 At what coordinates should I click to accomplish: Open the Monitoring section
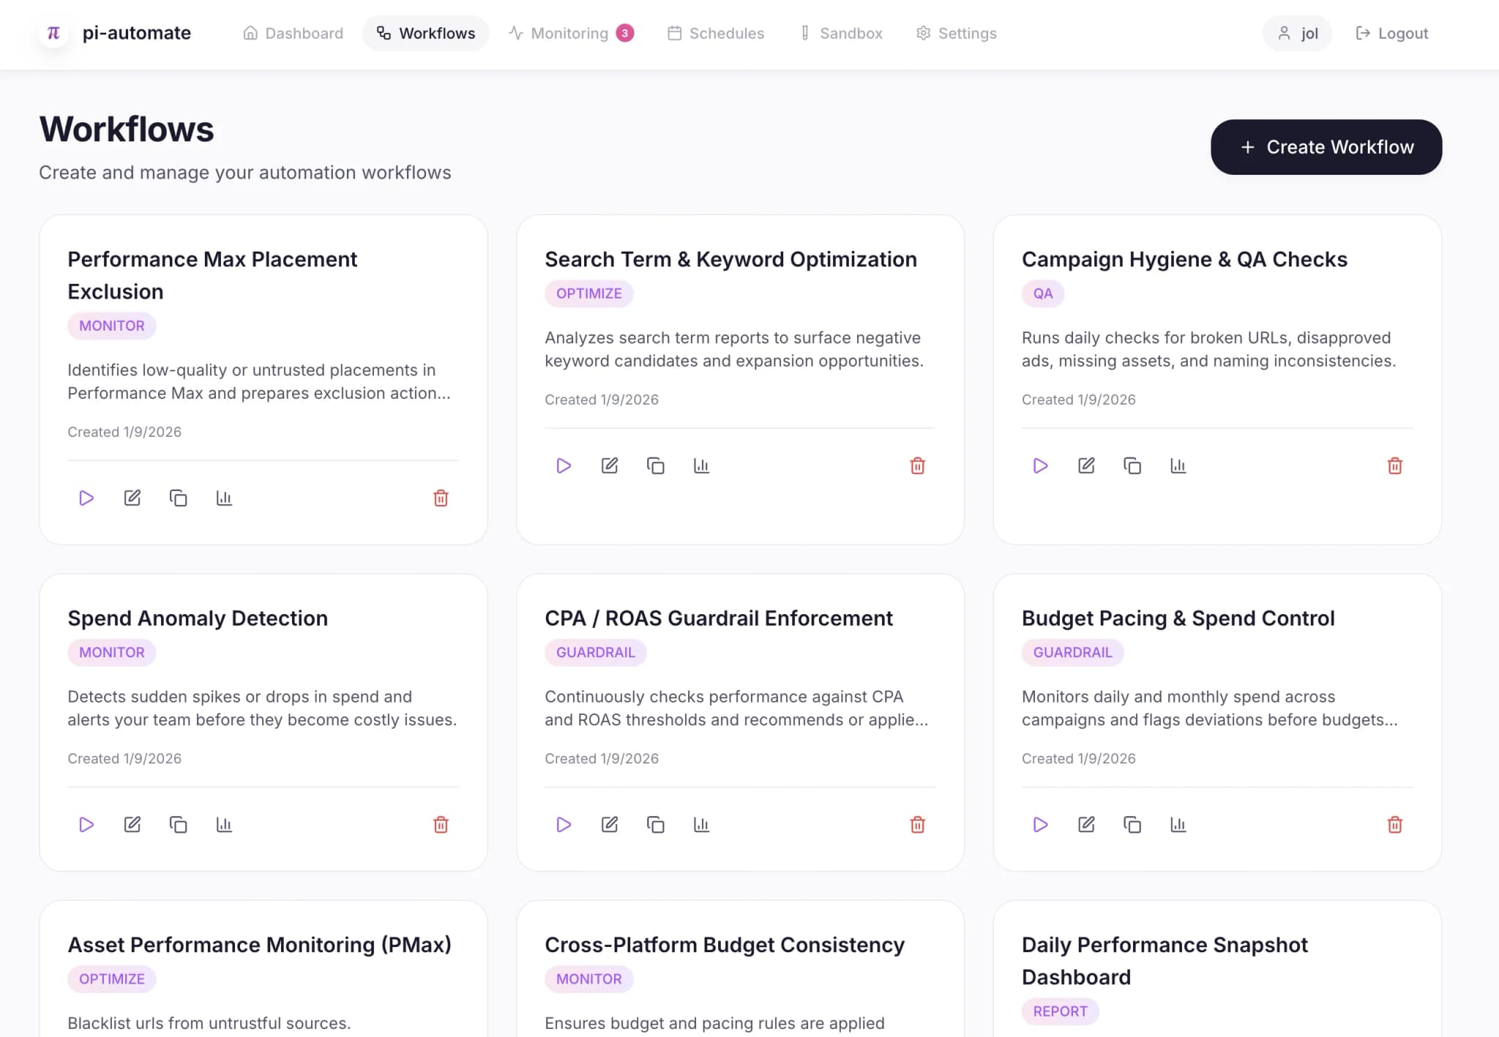570,33
